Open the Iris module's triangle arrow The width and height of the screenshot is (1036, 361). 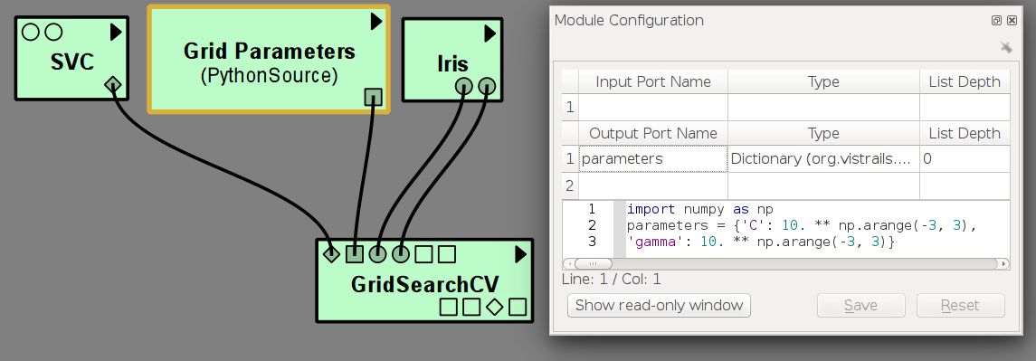(489, 33)
